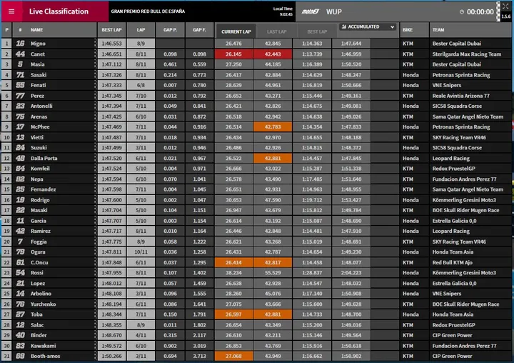Select rider Fenati row name
This screenshot has width=514, height=363.
click(x=38, y=85)
